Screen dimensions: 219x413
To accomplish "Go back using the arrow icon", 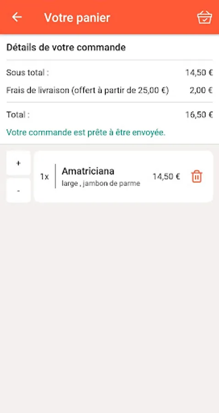I will 17,17.
